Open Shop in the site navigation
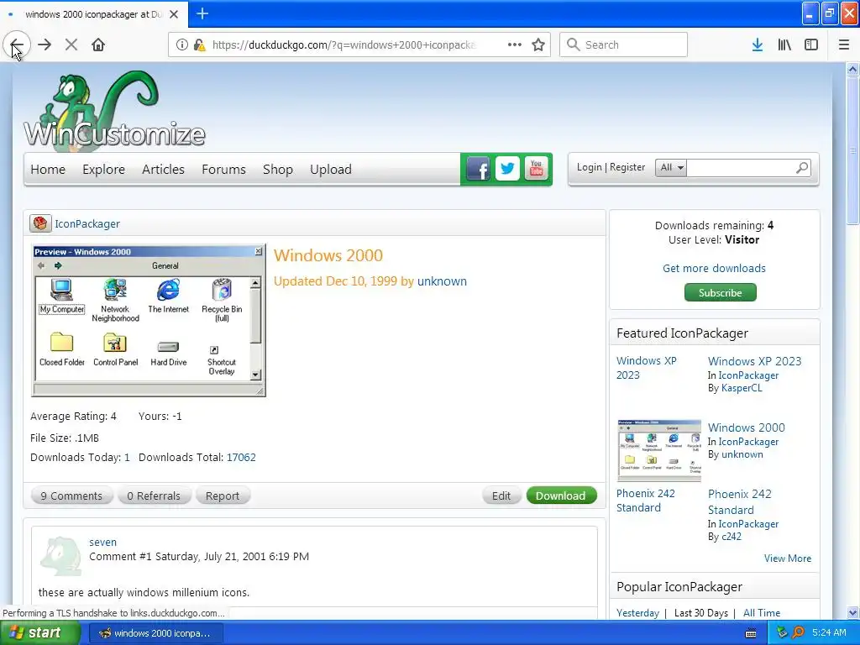Screen dimensions: 860x645 click(277, 170)
